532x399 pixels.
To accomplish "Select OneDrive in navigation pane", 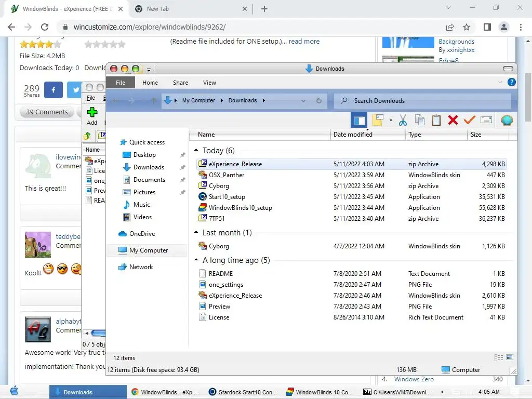I will click(142, 234).
